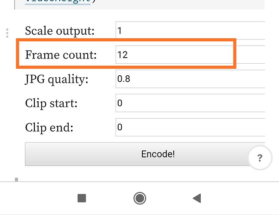Open help via the question mark icon
The width and height of the screenshot is (279, 215).
point(260,158)
